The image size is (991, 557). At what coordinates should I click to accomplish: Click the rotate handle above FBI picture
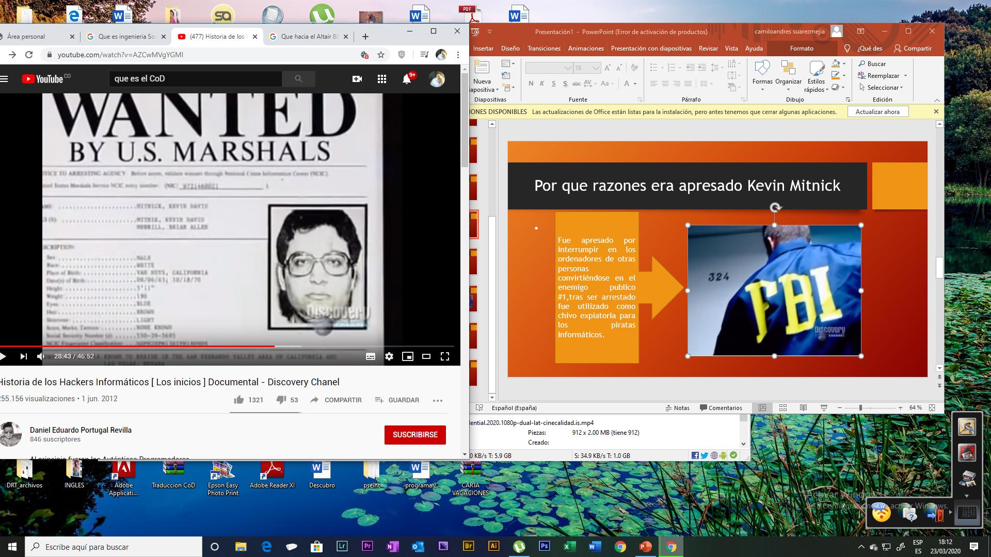[x=775, y=208]
